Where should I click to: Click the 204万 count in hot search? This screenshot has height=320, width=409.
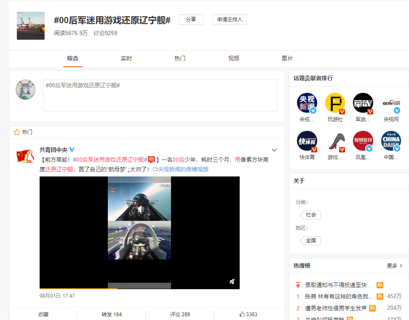tap(394, 308)
